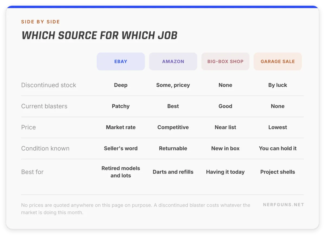Click the 'You can hold it' cell
Image resolution: width=325 pixels, height=235 pixels.
tap(278, 148)
